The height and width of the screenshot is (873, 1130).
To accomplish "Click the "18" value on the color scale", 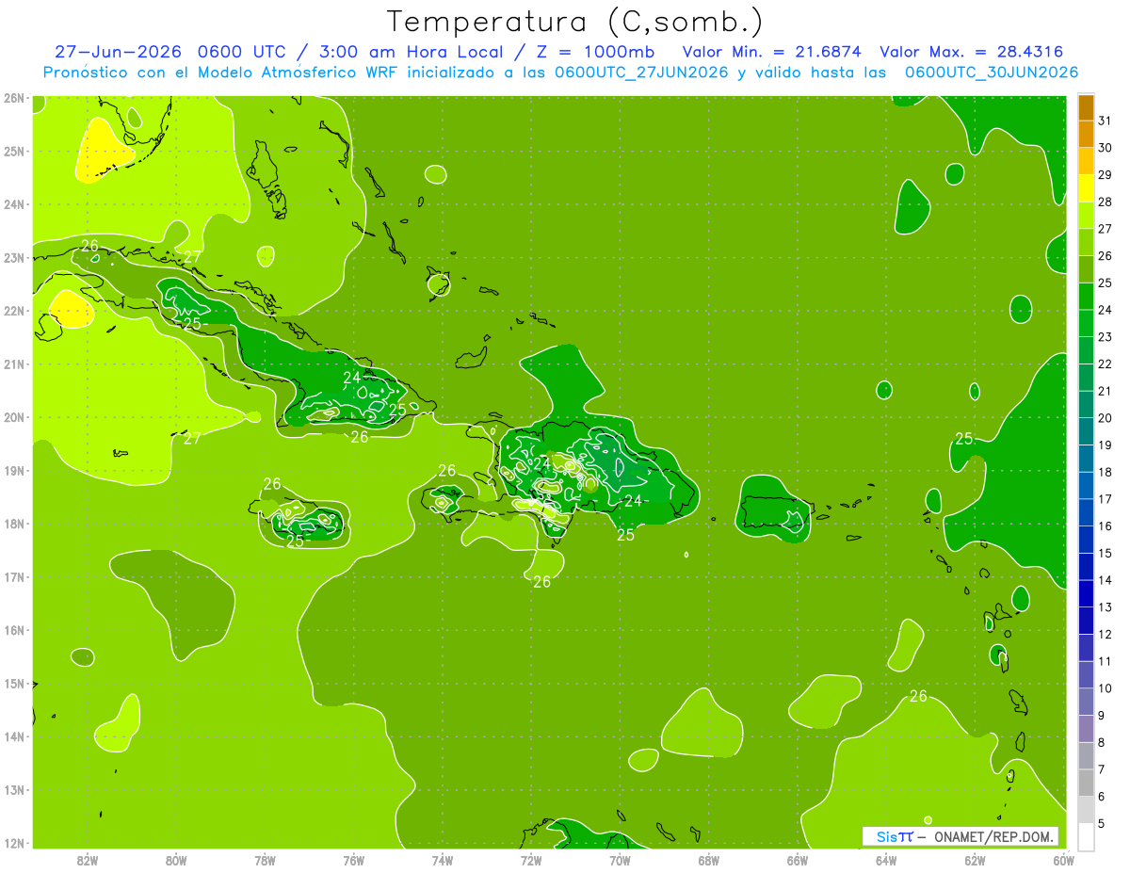I will [1105, 472].
